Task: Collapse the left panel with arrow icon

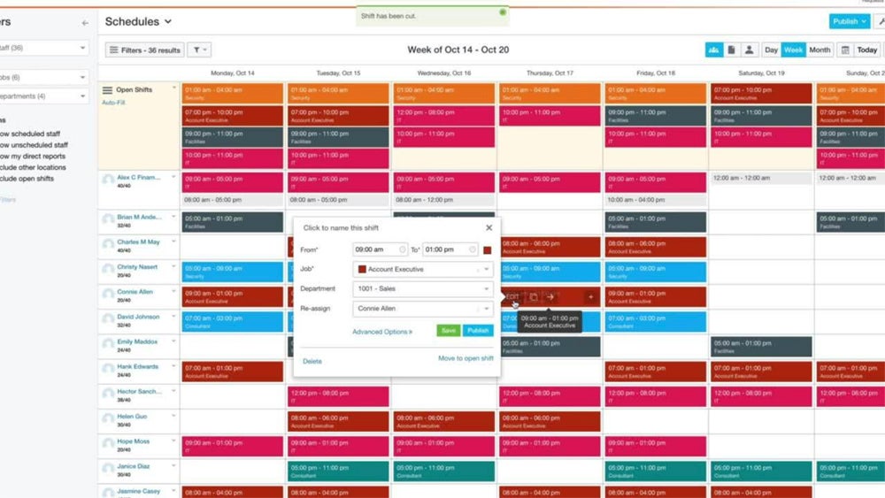Action: pyautogui.click(x=85, y=23)
